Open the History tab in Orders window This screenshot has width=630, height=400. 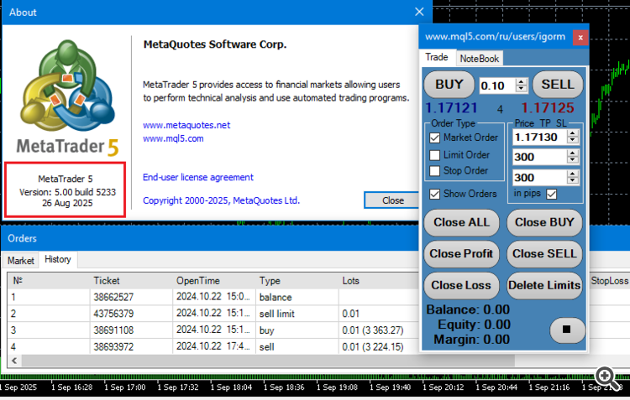[x=58, y=260]
